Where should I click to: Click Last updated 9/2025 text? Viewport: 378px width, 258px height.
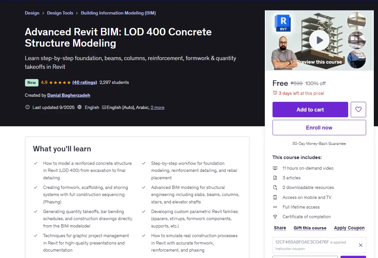pos(54,108)
